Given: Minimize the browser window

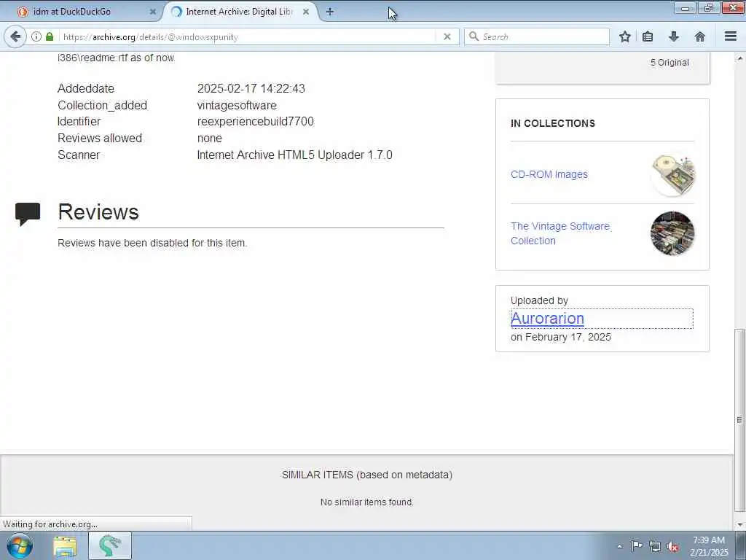Looking at the screenshot, I should pos(685,8).
